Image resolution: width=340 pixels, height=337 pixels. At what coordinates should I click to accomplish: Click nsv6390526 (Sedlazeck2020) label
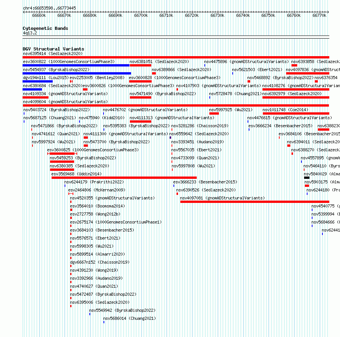click(206, 190)
